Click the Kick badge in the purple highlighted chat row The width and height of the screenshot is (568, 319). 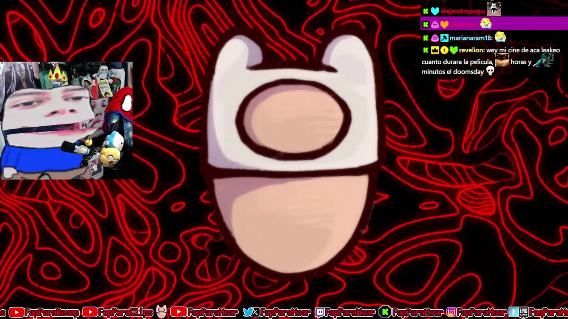[426, 25]
